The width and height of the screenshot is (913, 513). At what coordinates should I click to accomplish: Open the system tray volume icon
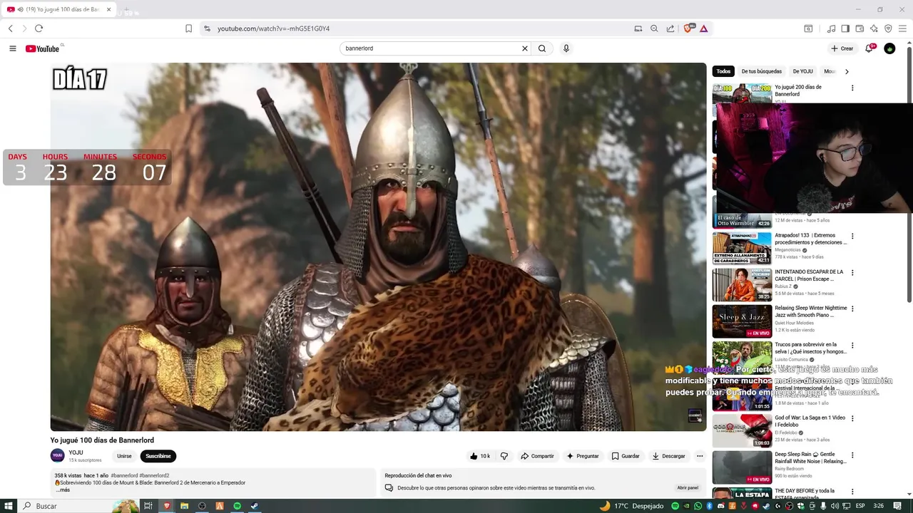(835, 506)
